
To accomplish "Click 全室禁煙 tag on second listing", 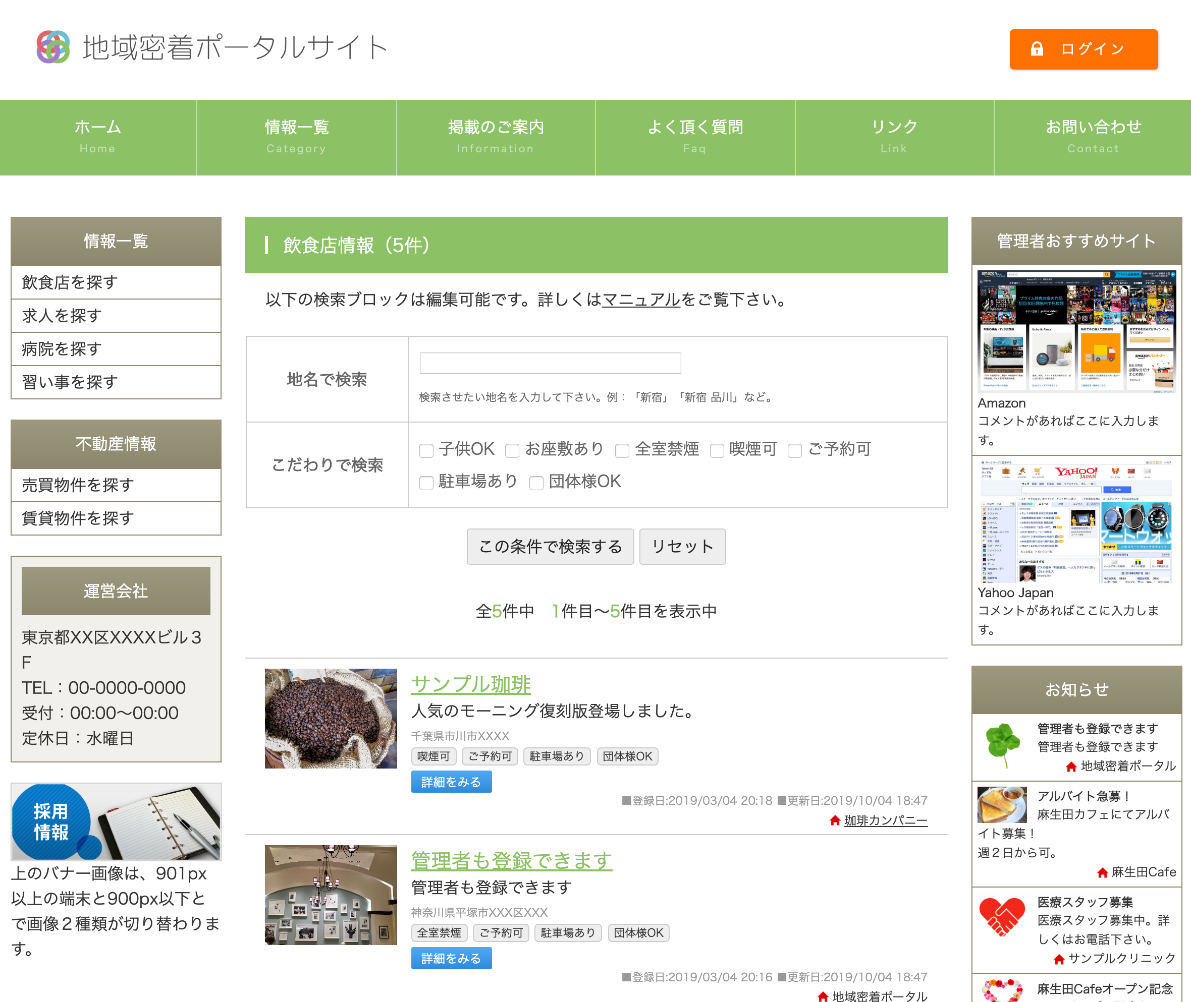I will coord(439,933).
